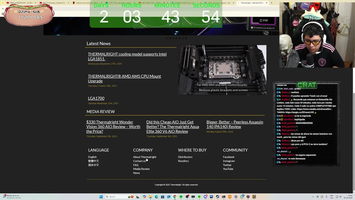Select the second carousel slide dot

(x=170, y=38)
